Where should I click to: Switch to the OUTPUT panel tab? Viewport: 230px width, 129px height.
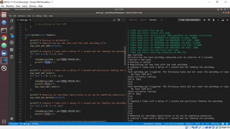[x=143, y=20]
